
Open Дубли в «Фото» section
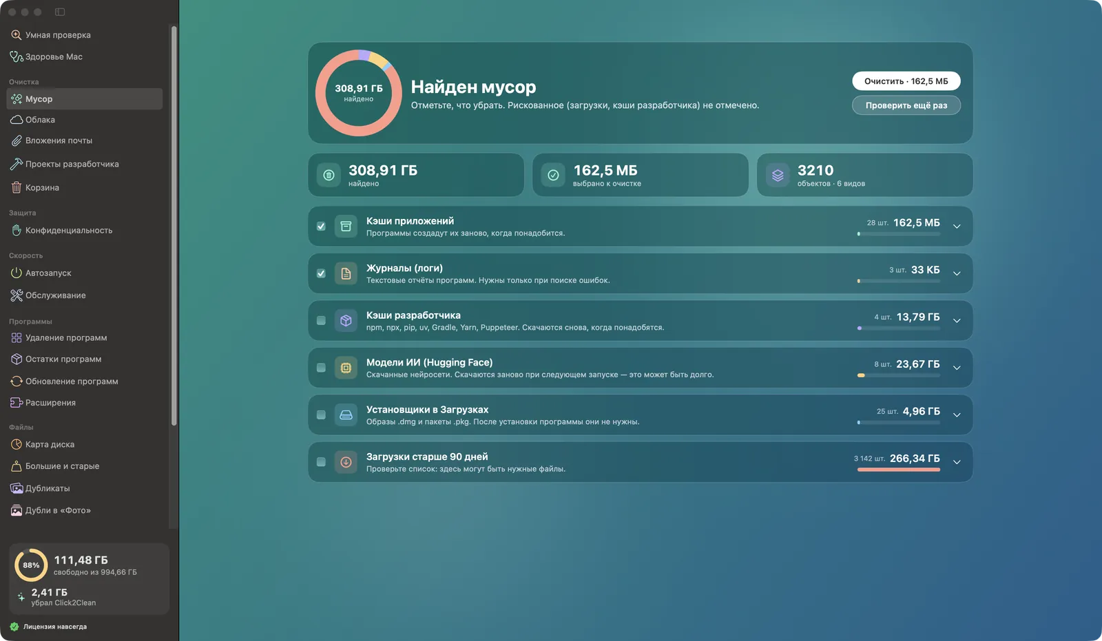coord(84,510)
